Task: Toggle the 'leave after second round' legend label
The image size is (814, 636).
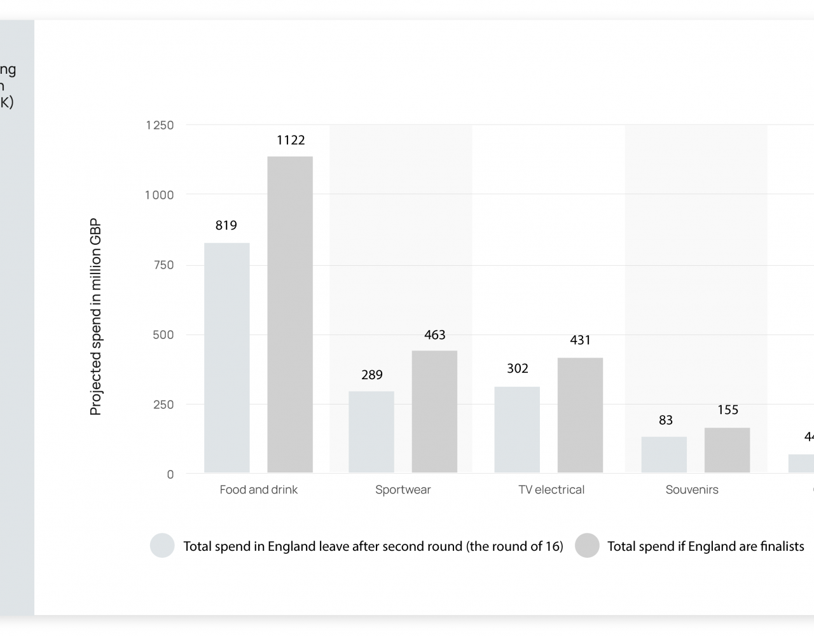Action: pos(373,546)
